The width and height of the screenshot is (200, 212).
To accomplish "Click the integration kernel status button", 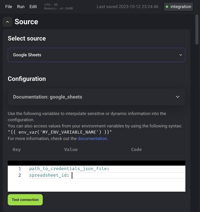I will 178,7.
